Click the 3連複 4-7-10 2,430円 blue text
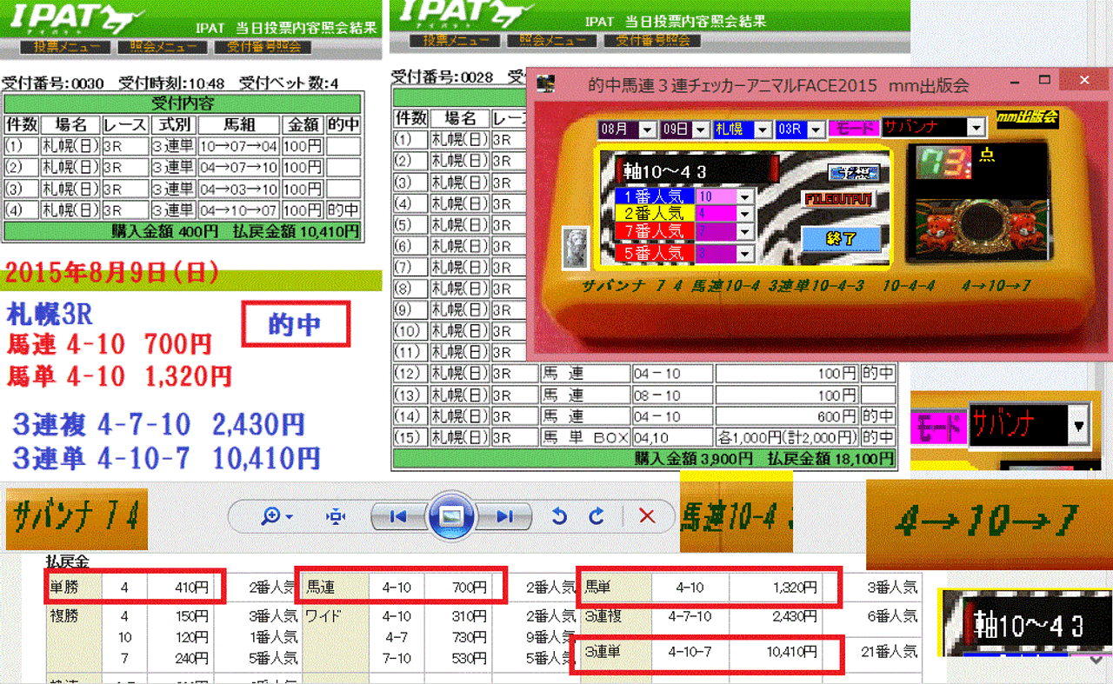 158,425
